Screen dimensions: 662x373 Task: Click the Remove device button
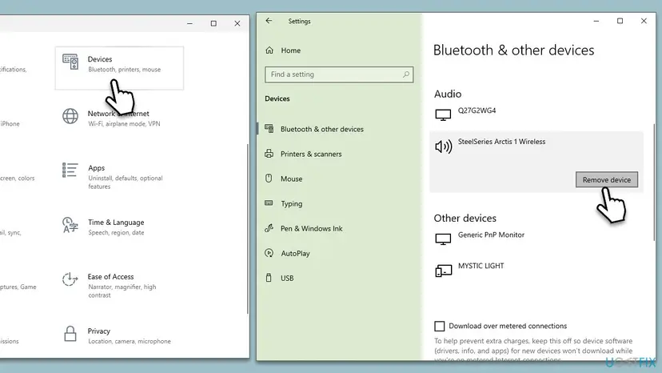(607, 180)
